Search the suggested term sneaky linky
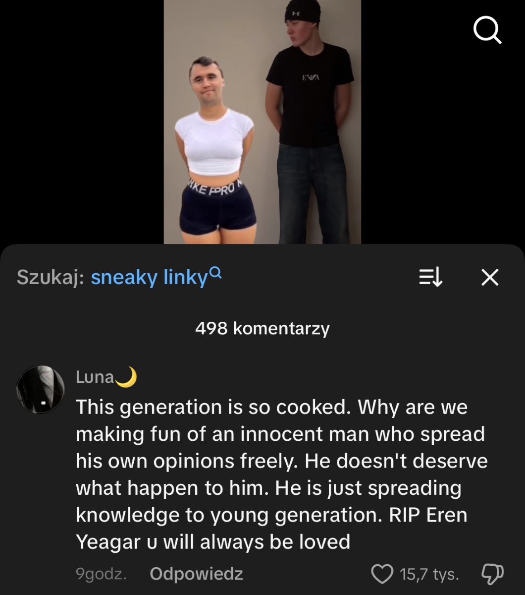Screen dimensions: 525x595 pos(149,277)
